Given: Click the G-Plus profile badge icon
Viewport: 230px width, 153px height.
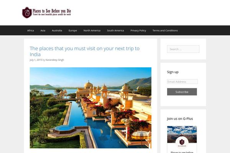Looking at the screenshot, I should click(182, 142).
